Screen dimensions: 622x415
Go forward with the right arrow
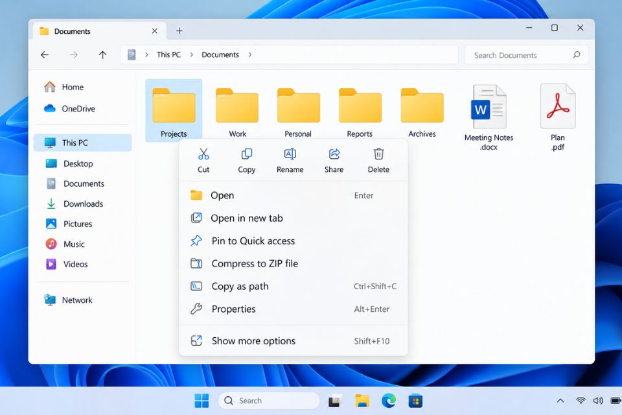coord(73,55)
